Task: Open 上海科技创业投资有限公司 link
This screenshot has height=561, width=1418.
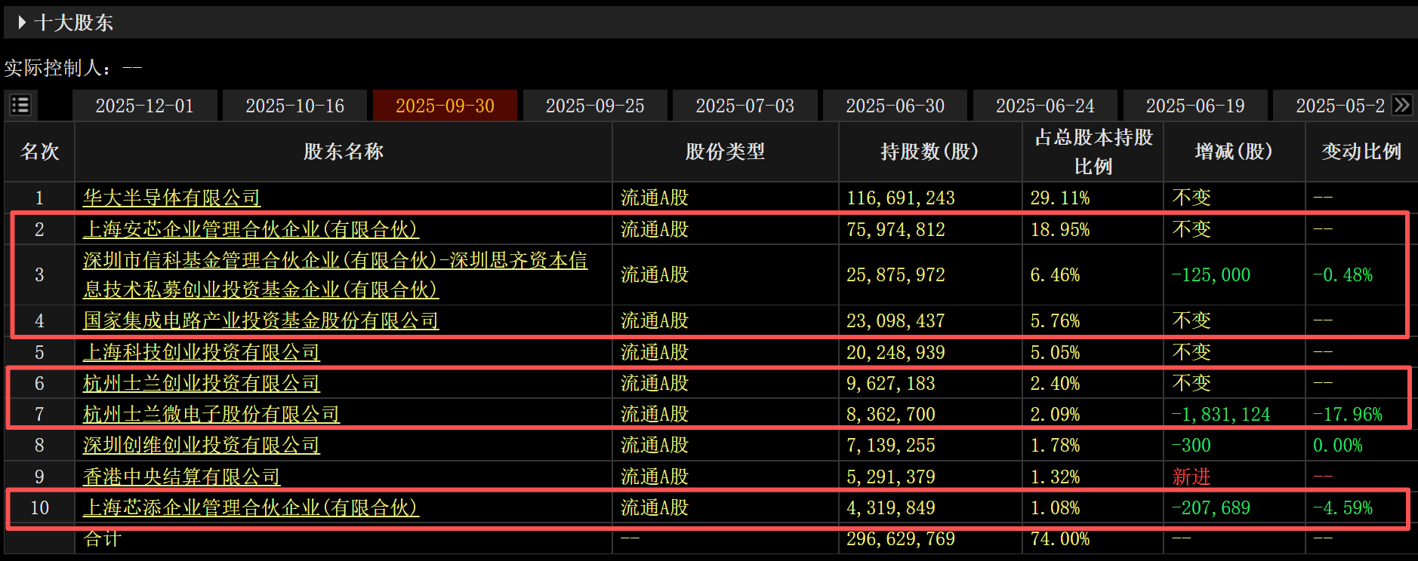Action: point(201,352)
